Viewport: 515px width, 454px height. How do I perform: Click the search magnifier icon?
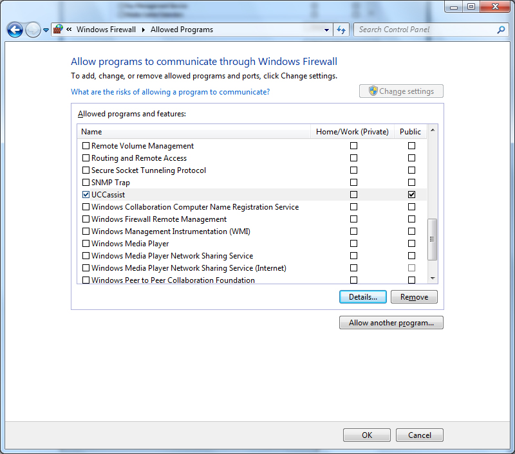pos(501,30)
